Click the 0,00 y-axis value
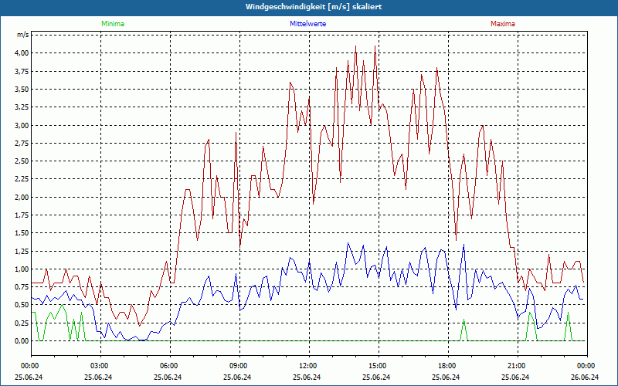This screenshot has height=386, width=618. tap(22, 341)
